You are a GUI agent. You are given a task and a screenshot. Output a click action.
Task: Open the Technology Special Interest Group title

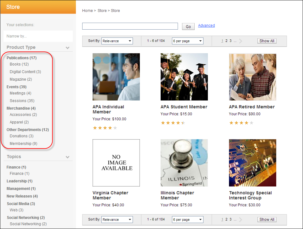250,195
